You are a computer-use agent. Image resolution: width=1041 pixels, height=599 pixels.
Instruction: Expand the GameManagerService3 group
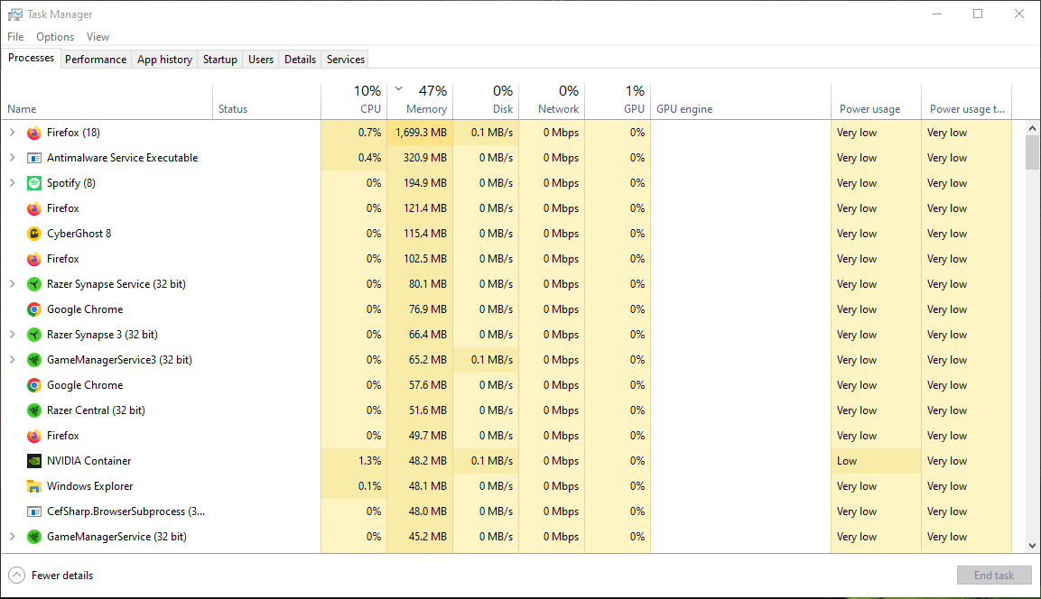tap(12, 360)
